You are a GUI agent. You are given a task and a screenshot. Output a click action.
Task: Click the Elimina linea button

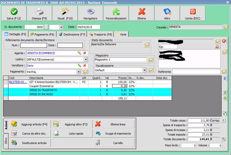[x=114, y=124]
